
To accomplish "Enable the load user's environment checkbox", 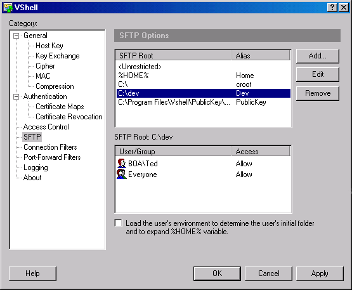I will point(119,223).
